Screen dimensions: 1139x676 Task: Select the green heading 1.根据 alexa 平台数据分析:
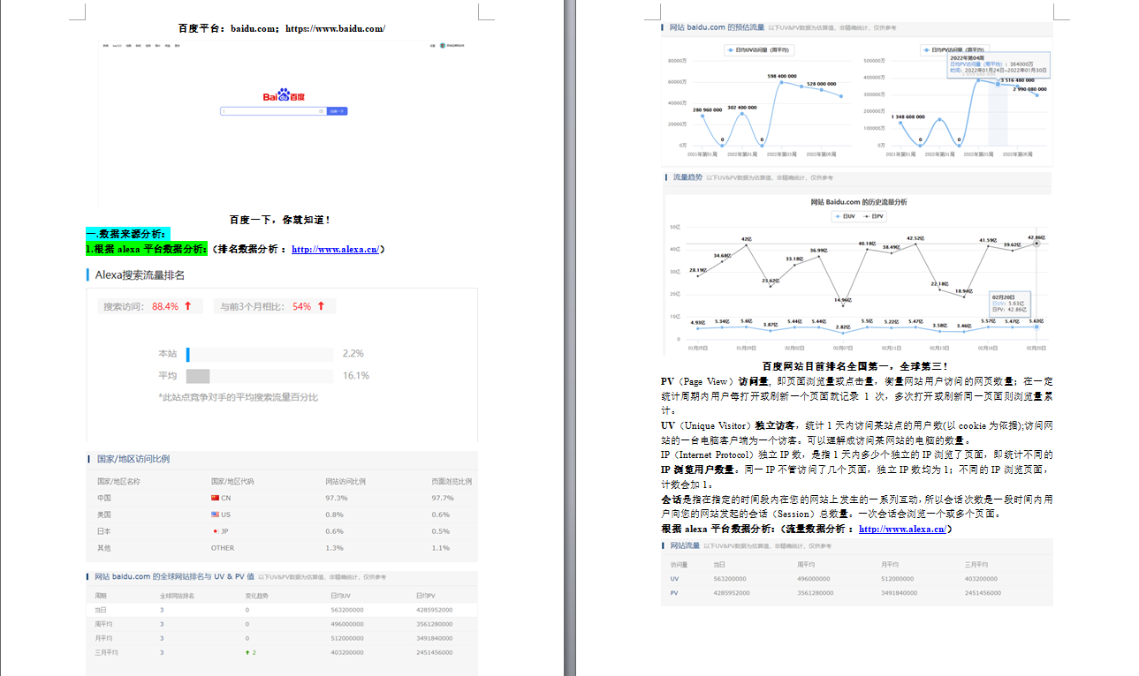(147, 249)
